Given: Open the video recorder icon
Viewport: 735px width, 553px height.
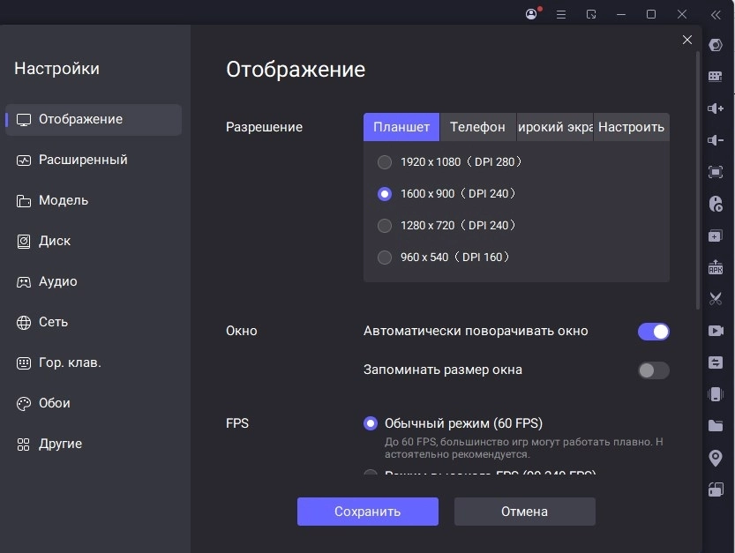Looking at the screenshot, I should [716, 331].
